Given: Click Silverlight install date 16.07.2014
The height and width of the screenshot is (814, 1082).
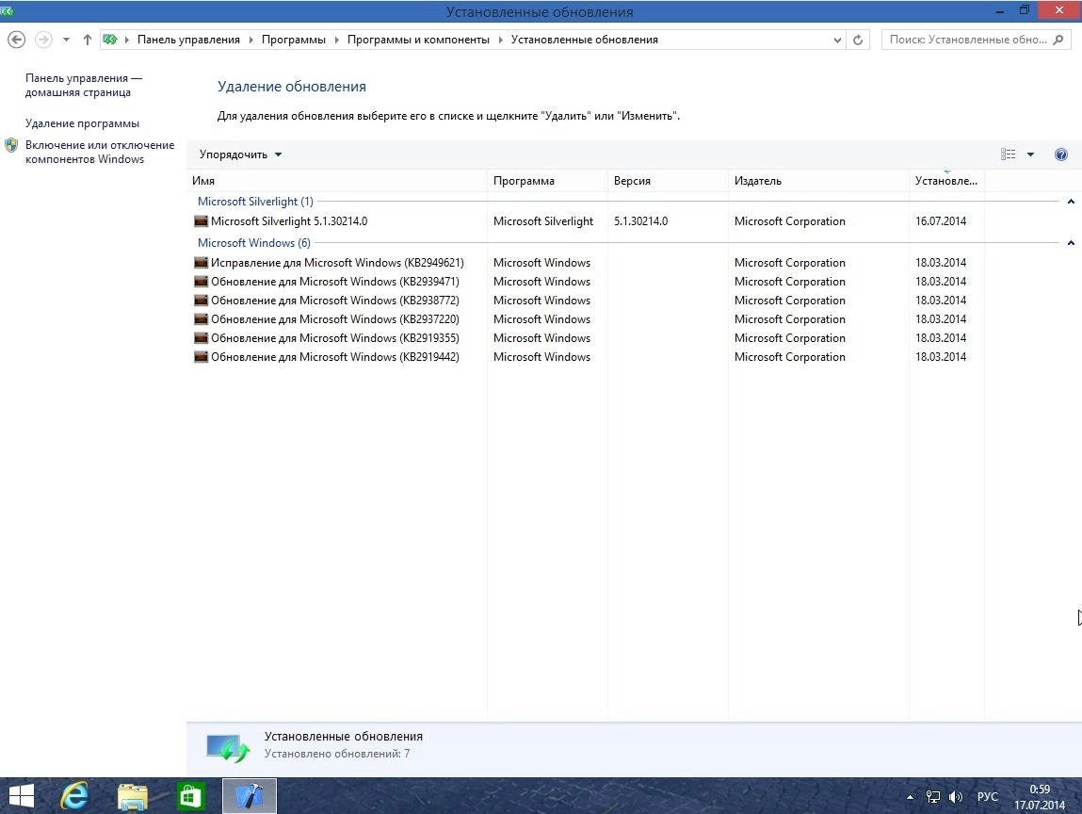Looking at the screenshot, I should click(x=941, y=221).
